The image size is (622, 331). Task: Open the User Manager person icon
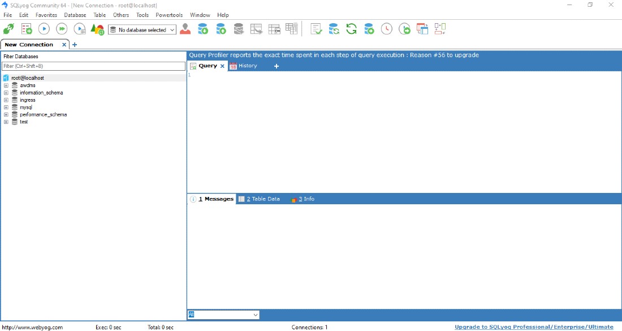(x=185, y=29)
